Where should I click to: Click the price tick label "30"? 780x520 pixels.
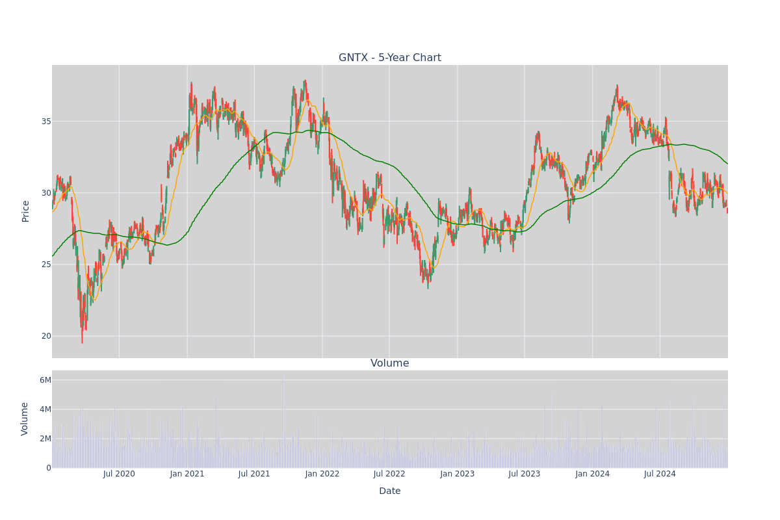click(46, 192)
